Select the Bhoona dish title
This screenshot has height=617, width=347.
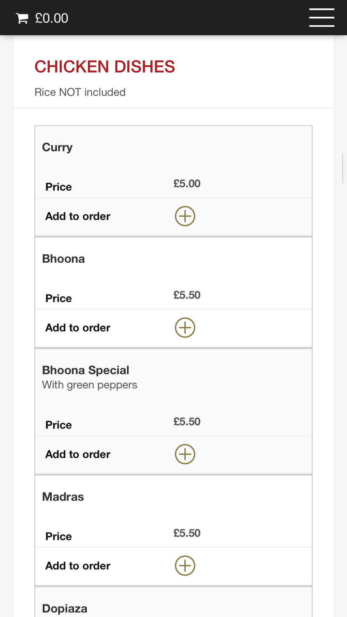tap(64, 259)
